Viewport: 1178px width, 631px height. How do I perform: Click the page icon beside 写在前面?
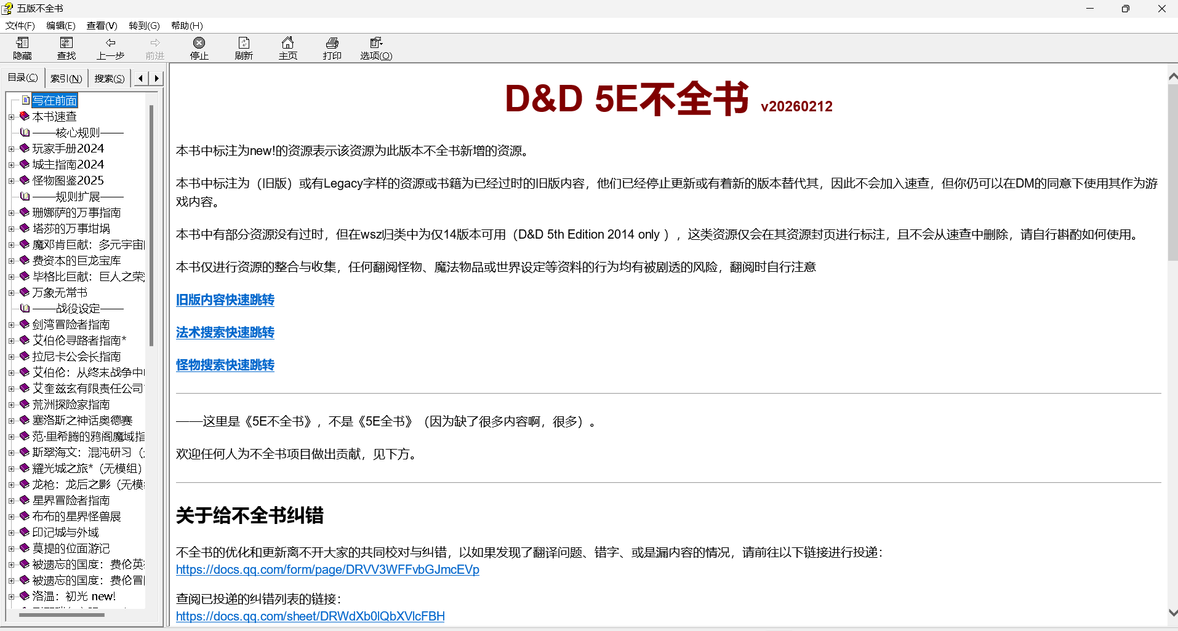click(26, 100)
